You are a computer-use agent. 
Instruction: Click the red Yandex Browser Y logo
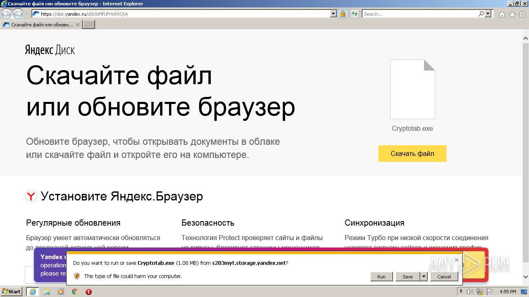coord(31,196)
